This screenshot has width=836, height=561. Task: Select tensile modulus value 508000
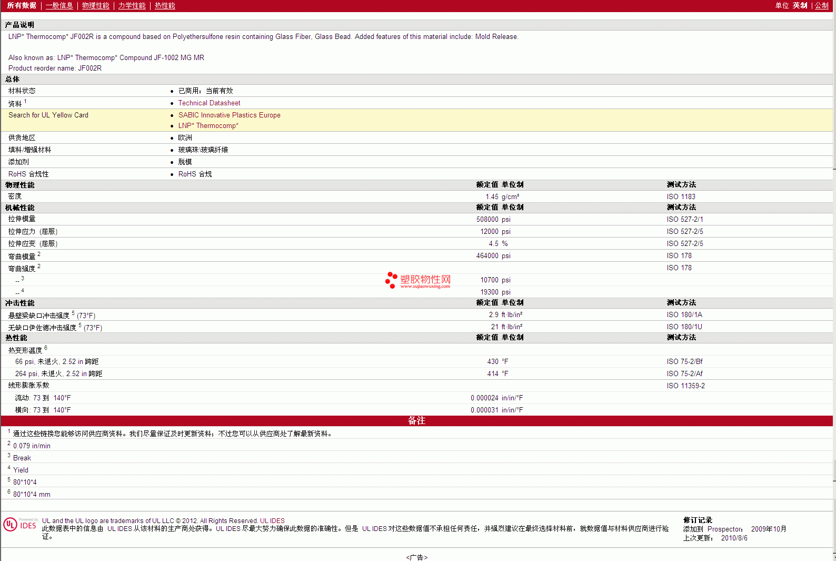pos(487,220)
